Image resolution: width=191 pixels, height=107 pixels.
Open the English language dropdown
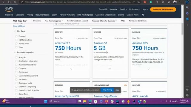(x=123, y=9)
